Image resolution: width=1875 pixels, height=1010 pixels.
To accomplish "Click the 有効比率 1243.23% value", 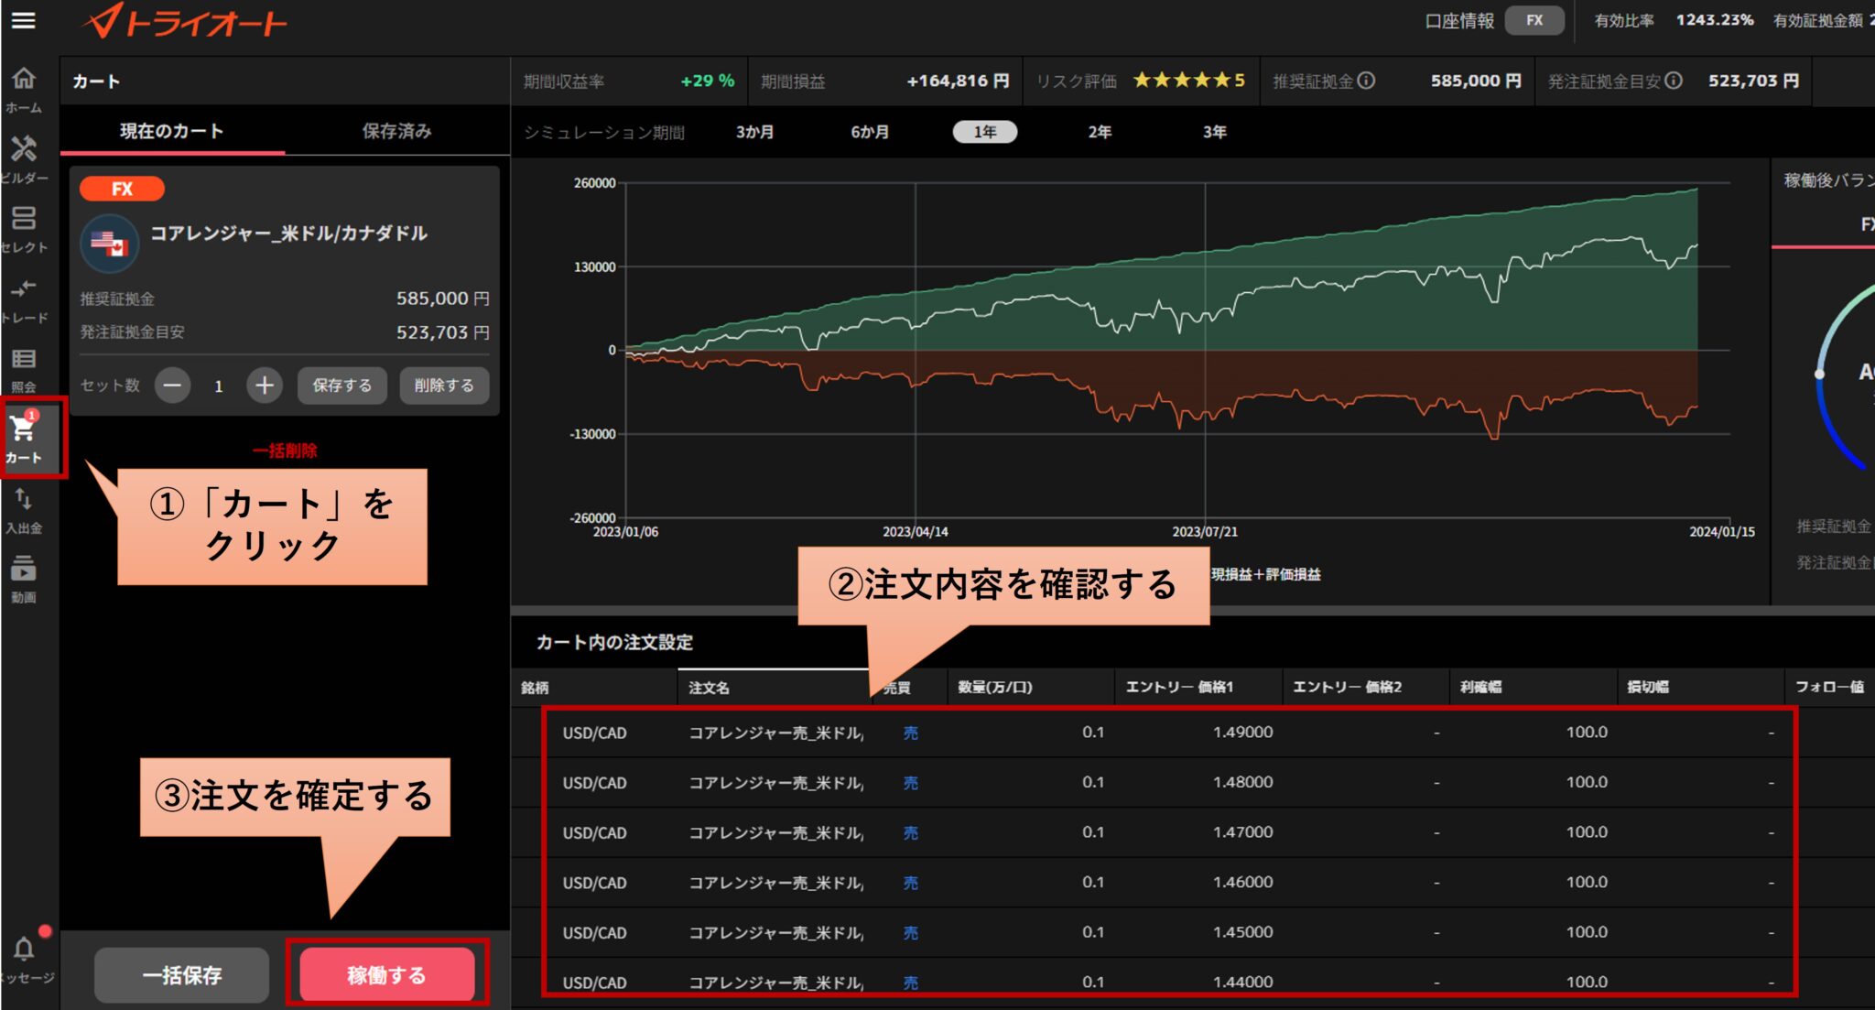I will [x=1715, y=20].
